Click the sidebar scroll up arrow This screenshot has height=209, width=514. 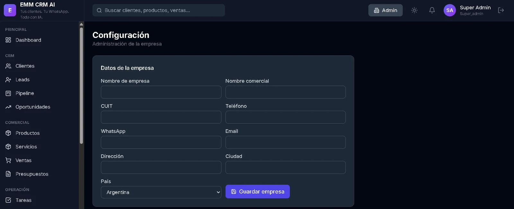(81, 24)
